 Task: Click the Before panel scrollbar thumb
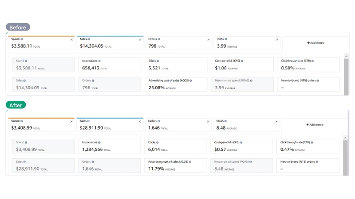(346, 77)
